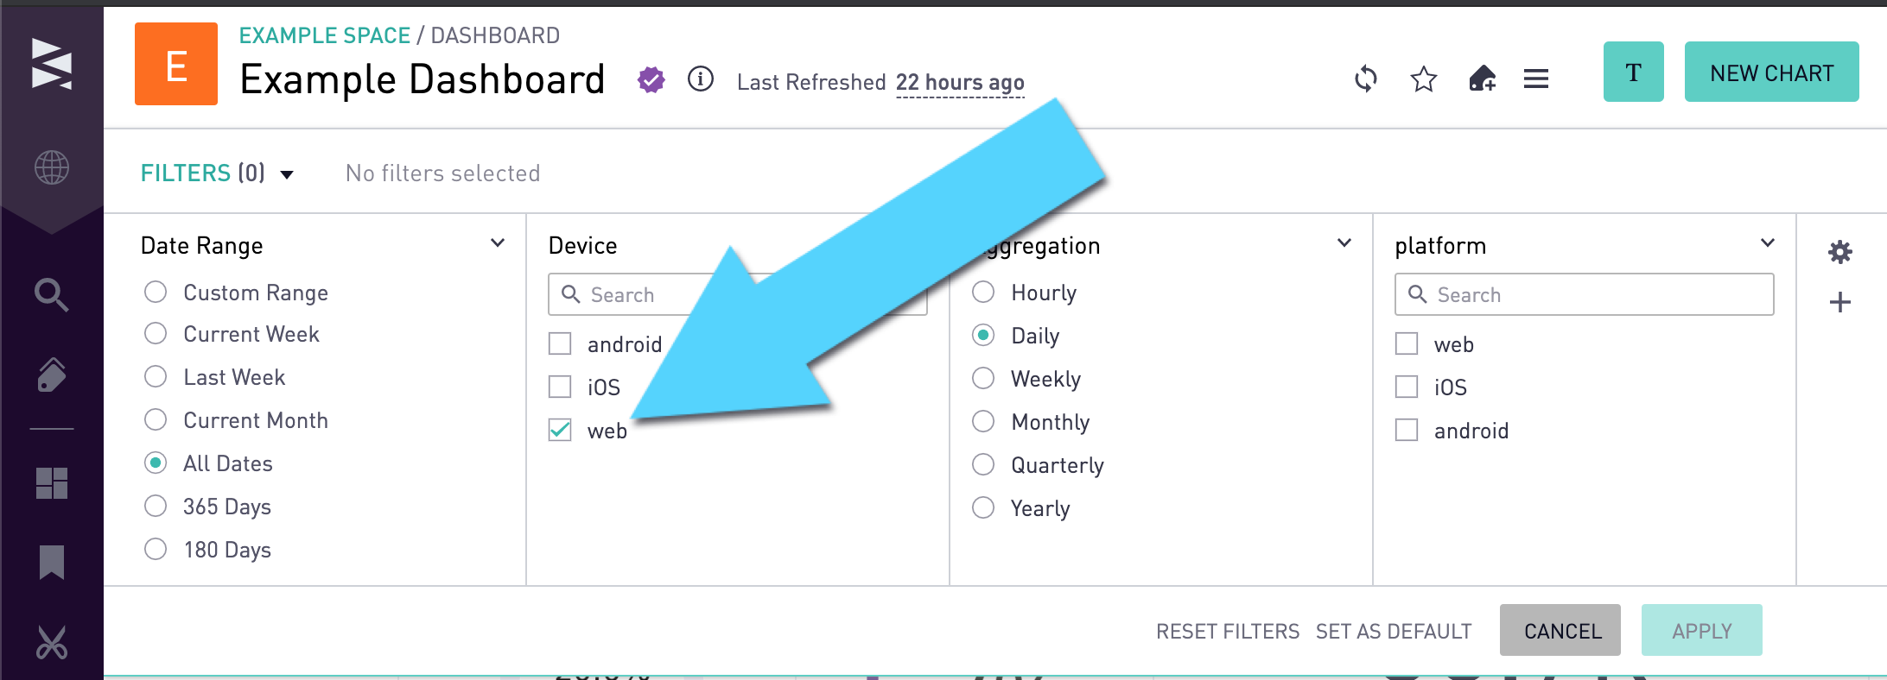This screenshot has height=680, width=1887.
Task: Open filter settings with the gear icon
Action: click(x=1840, y=252)
